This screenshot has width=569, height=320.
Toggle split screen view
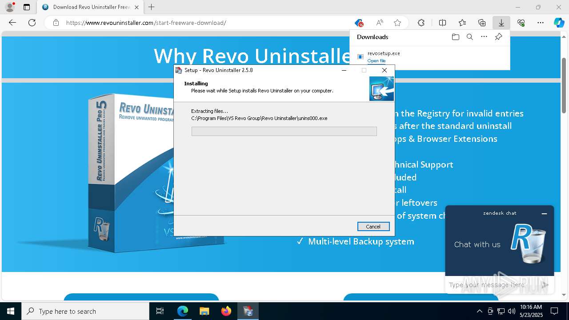pyautogui.click(x=442, y=23)
